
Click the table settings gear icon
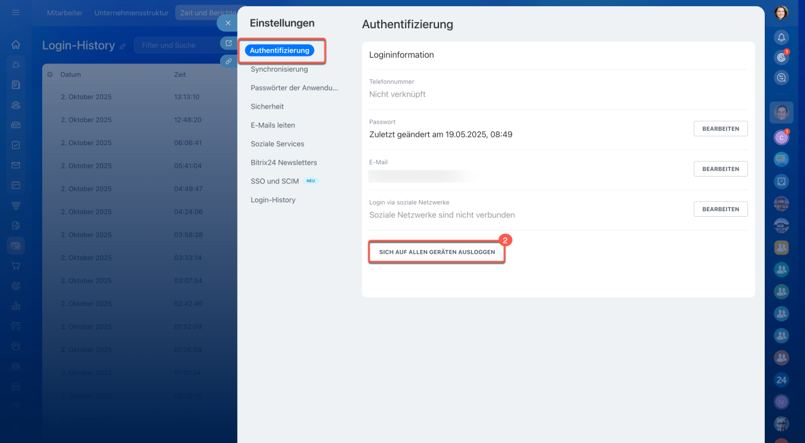coord(50,75)
